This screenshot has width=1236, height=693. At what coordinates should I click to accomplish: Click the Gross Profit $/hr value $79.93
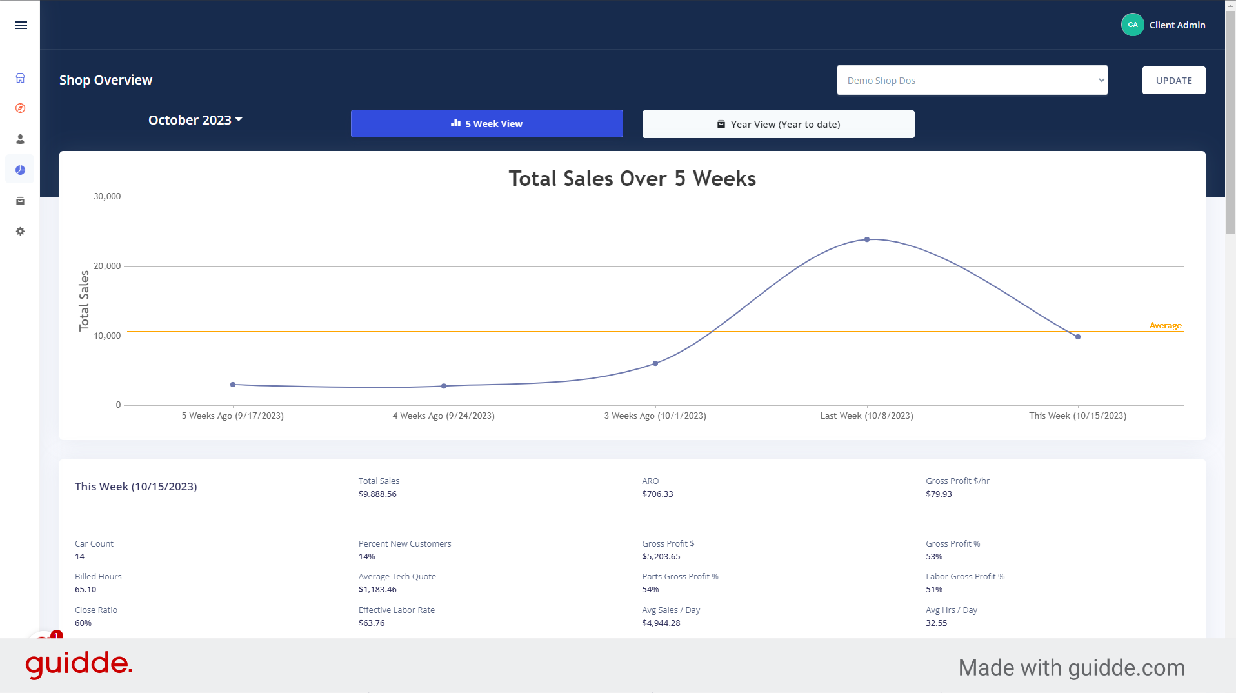(x=939, y=494)
